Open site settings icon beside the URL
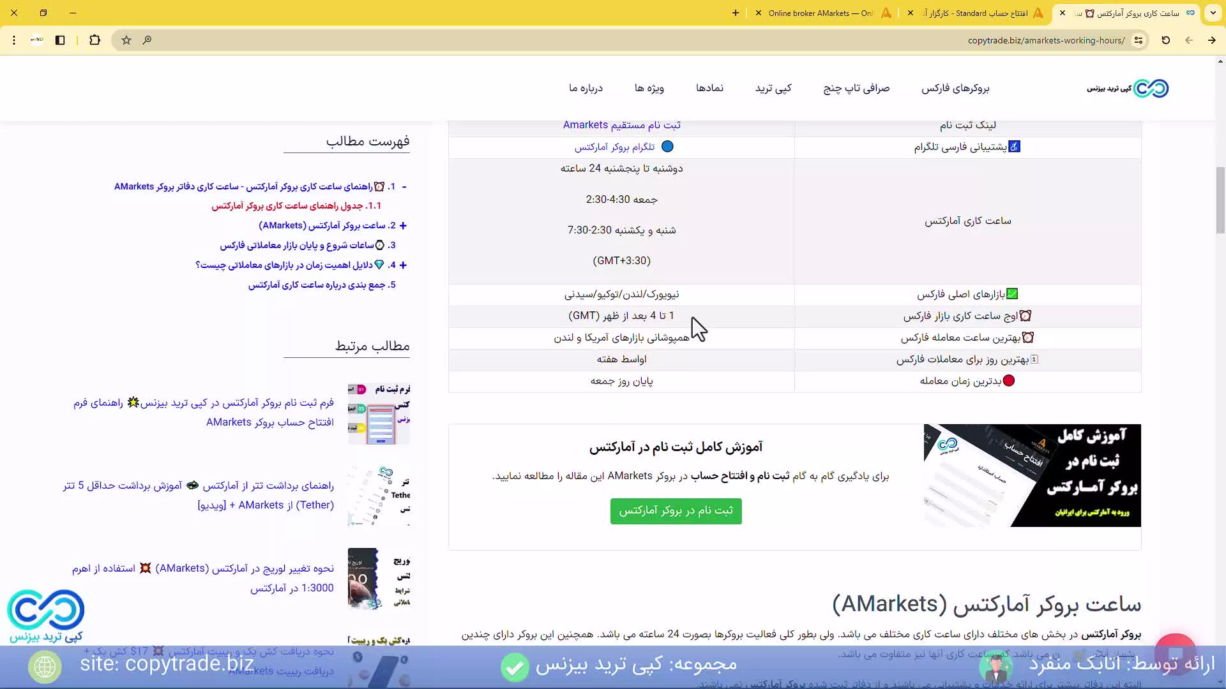 click(x=1138, y=40)
